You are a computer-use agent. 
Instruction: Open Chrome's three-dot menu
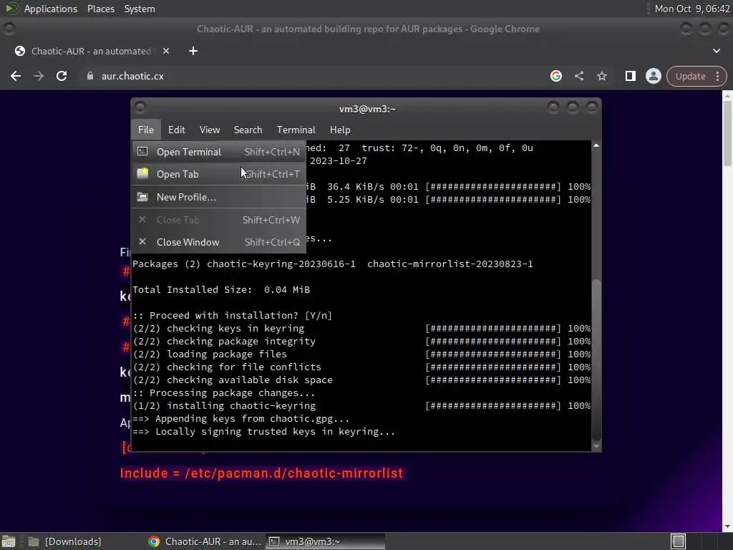717,76
